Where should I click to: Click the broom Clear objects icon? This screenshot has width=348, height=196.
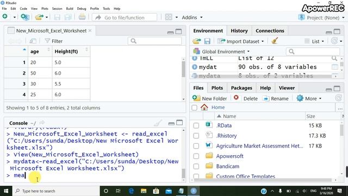tap(275, 41)
